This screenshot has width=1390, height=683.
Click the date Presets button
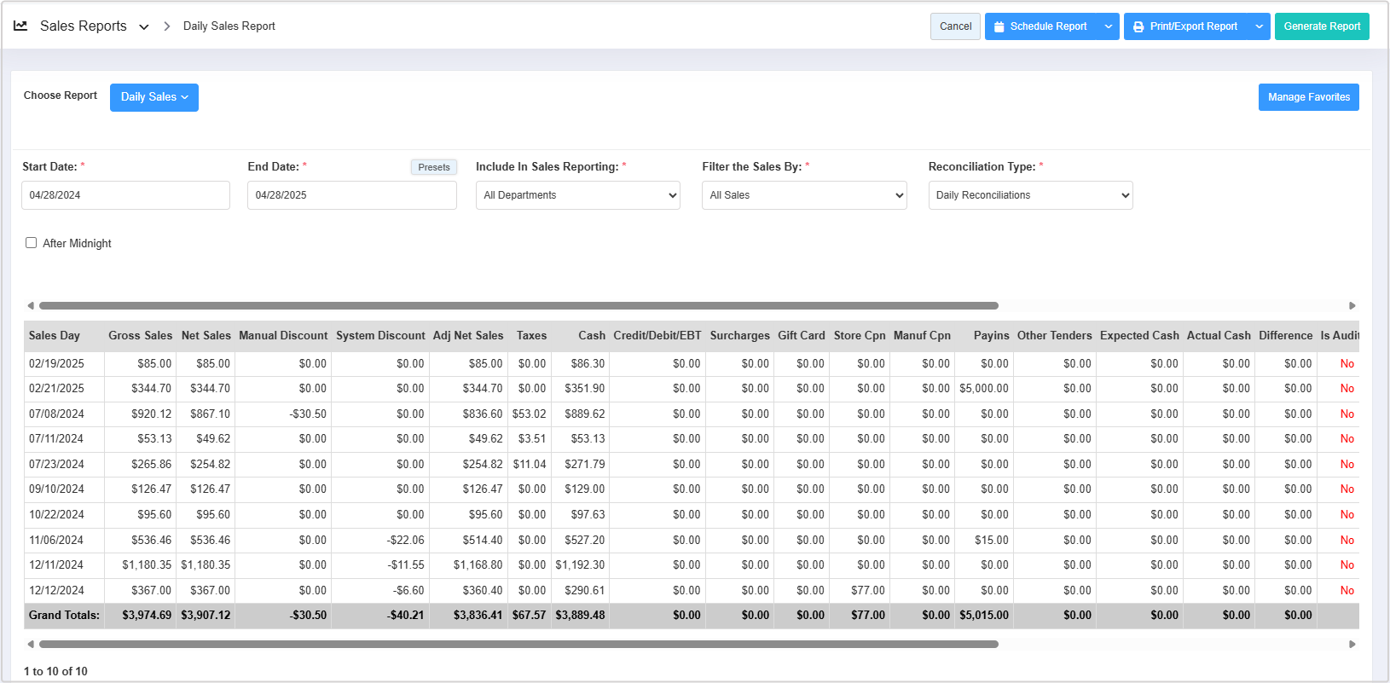pos(434,167)
